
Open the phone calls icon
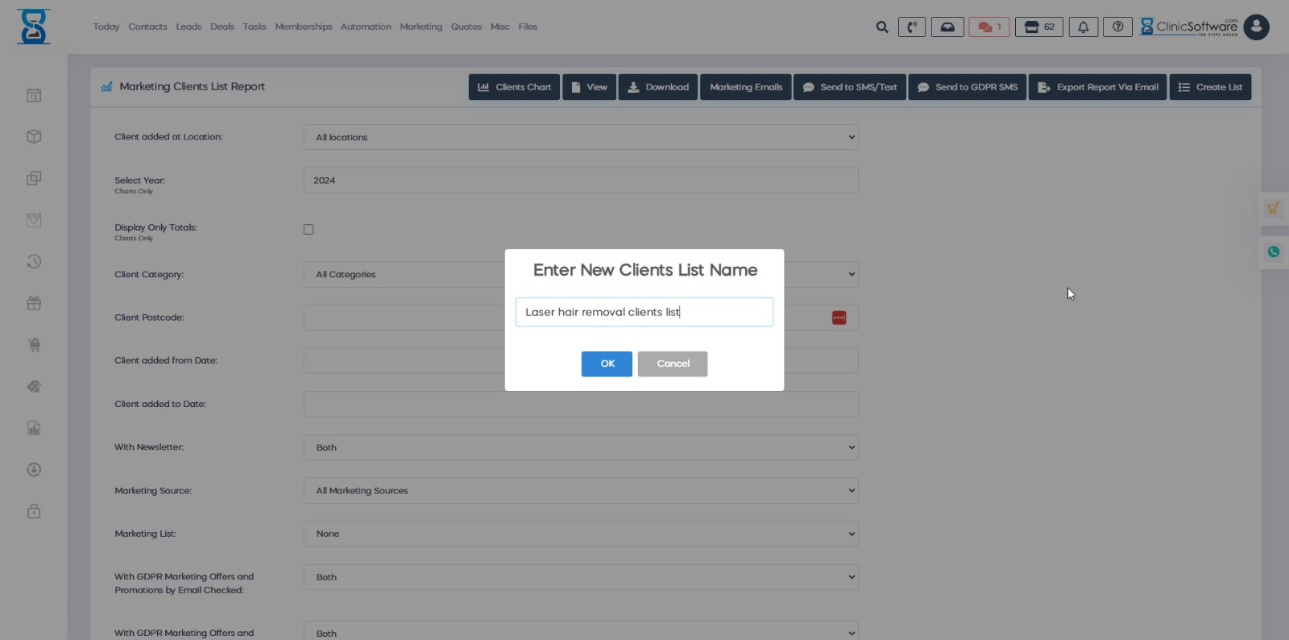coord(912,27)
